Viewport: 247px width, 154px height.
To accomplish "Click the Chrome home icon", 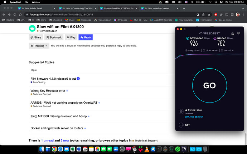I will point(20,15).
